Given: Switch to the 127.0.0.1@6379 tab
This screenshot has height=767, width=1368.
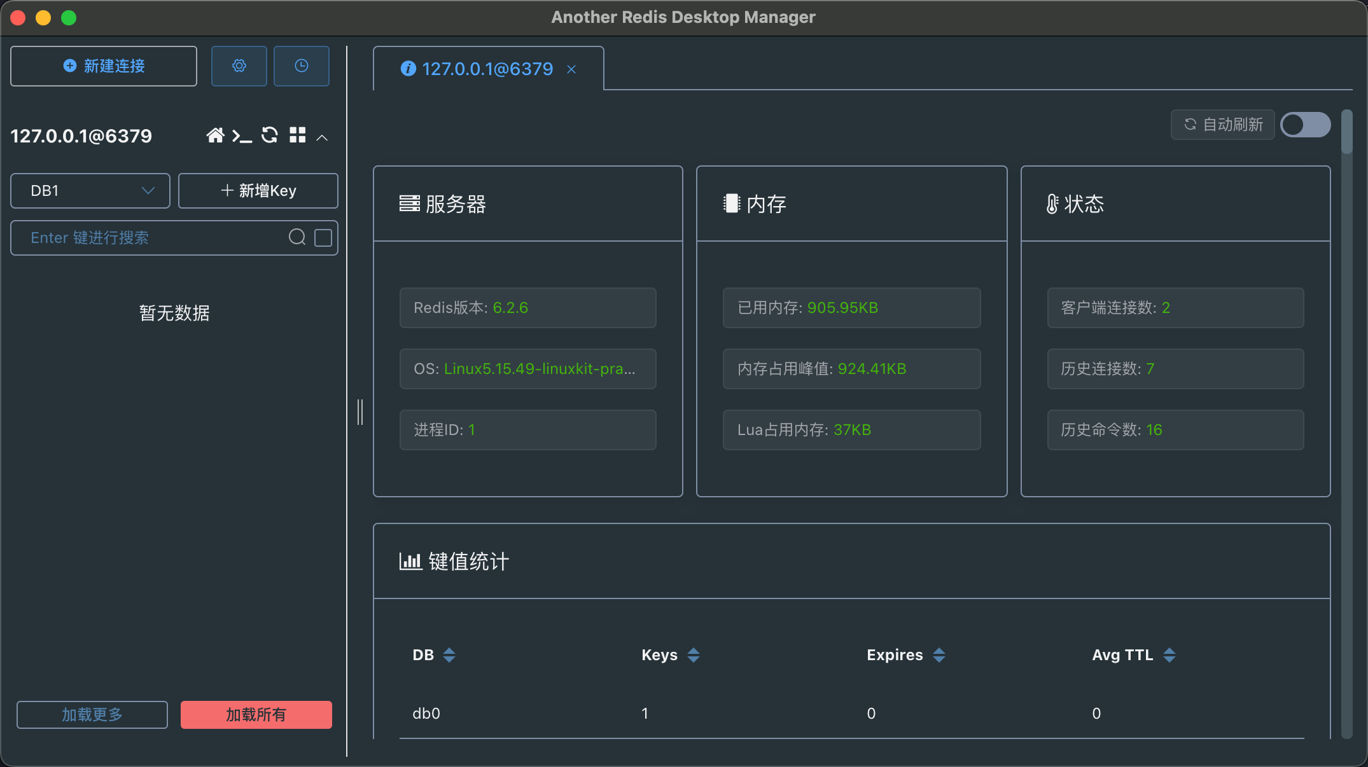Looking at the screenshot, I should point(487,69).
